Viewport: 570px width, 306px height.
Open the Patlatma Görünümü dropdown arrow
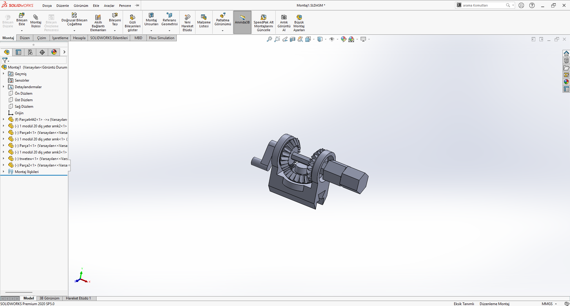point(223,31)
